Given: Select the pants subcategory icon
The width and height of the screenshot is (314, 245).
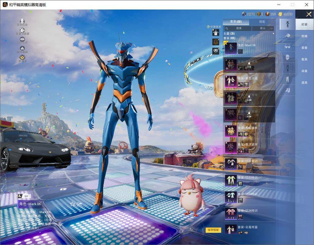Looking at the screenshot, I should click(x=288, y=79).
